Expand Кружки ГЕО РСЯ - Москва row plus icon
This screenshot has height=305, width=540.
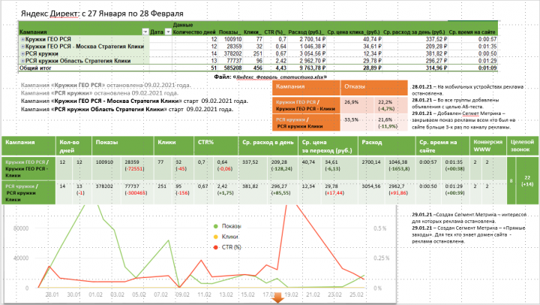click(x=22, y=47)
